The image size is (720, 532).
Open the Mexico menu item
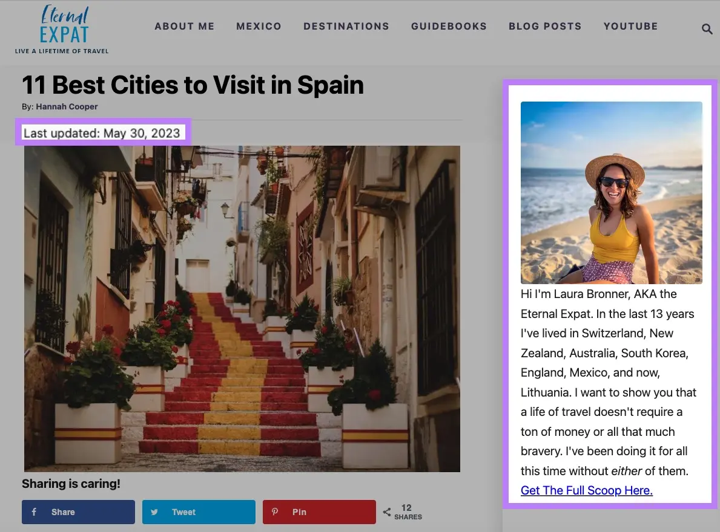pos(259,26)
